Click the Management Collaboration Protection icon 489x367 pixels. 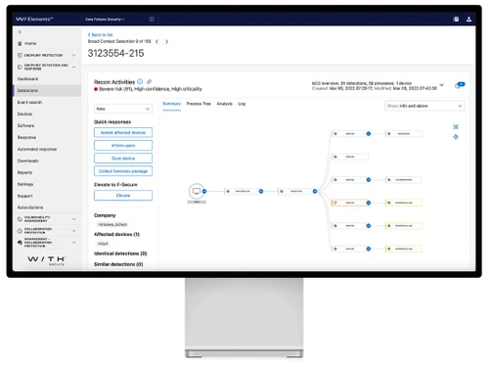[x=20, y=243]
